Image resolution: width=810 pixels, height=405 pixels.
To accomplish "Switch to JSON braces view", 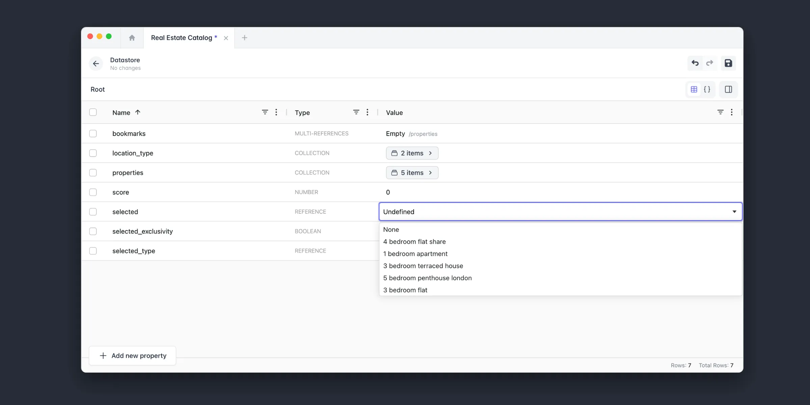I will [707, 89].
